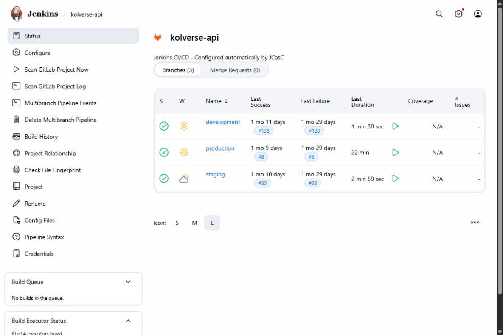
Task: Schedule a build for development branch
Action: click(x=396, y=126)
